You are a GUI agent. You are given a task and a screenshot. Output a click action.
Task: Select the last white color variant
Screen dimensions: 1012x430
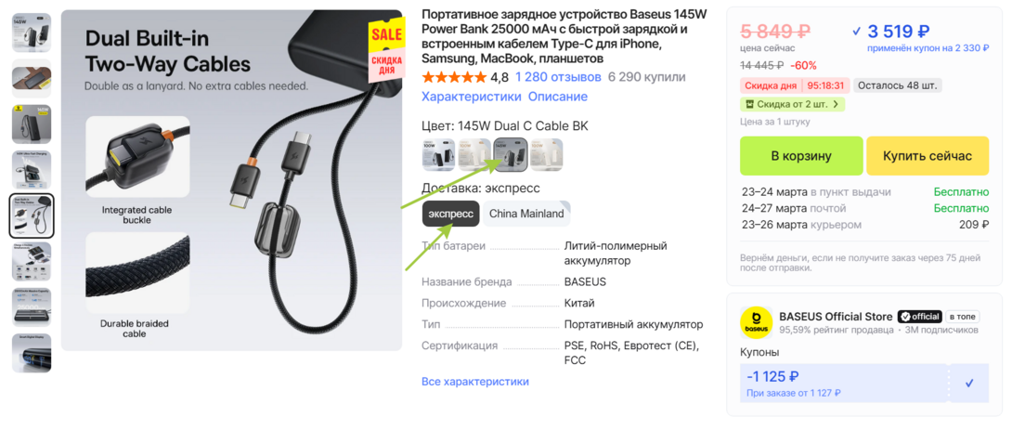click(546, 155)
